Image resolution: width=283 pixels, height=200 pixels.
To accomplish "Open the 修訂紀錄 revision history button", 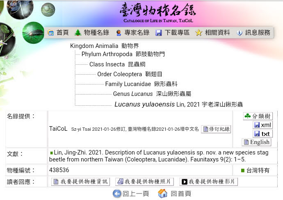I will [216, 129].
